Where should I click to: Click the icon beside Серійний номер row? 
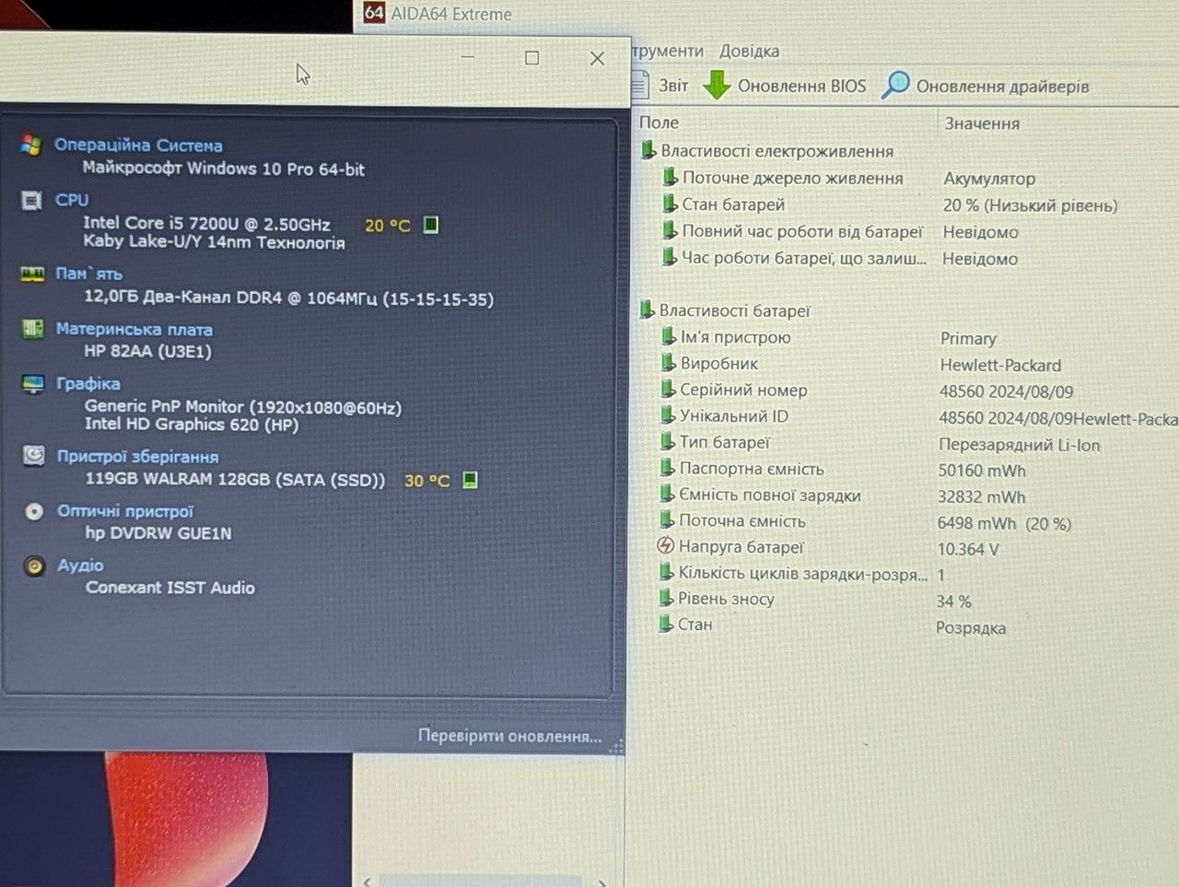tap(669, 390)
